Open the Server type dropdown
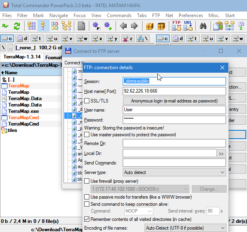Viewport: 247px width, 232px height. [x=174, y=172]
